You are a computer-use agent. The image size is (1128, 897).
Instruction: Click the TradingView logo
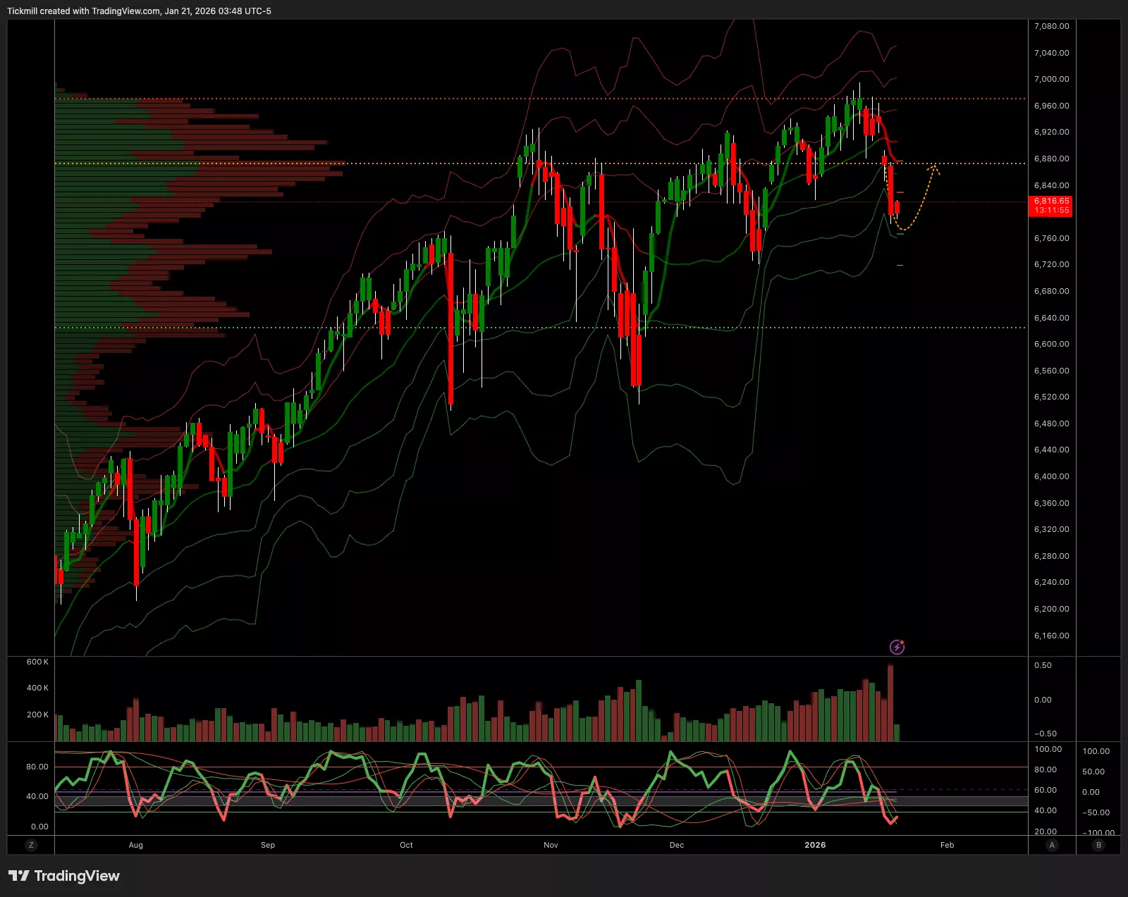[x=64, y=876]
